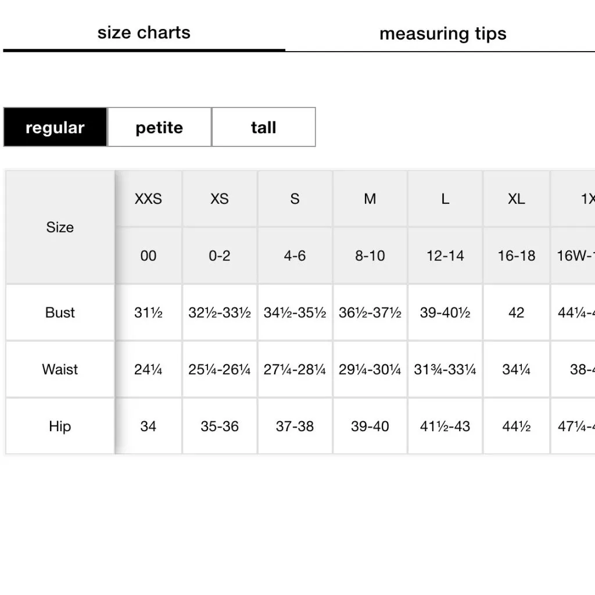Click the 42 bust measurement cell

coord(516,313)
